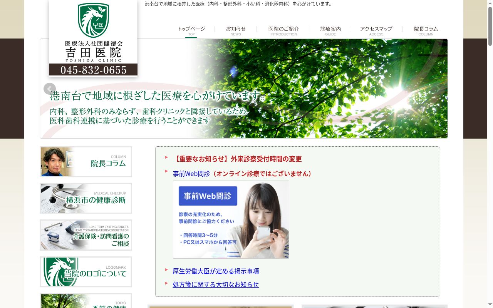The image size is (493, 308).
Task: Open トップページ menu item
Action: click(x=191, y=31)
